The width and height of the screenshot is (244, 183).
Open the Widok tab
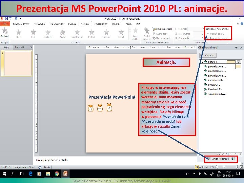128,24
